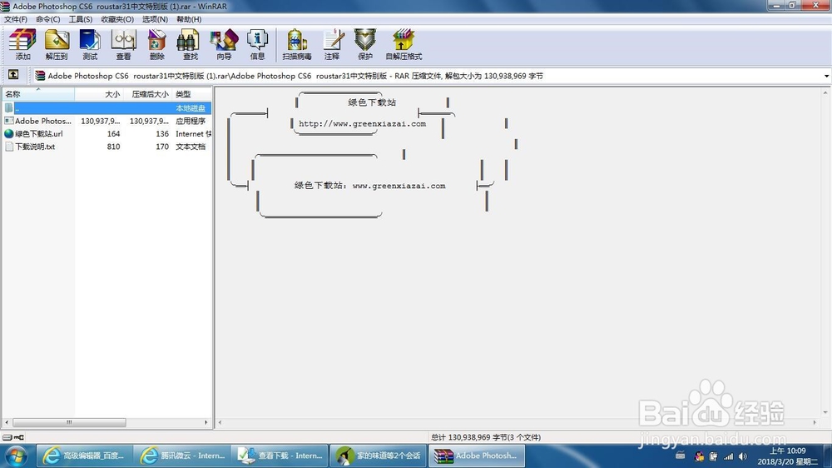Click the Extract To (解压到) icon
The width and height of the screenshot is (832, 468).
(57, 44)
